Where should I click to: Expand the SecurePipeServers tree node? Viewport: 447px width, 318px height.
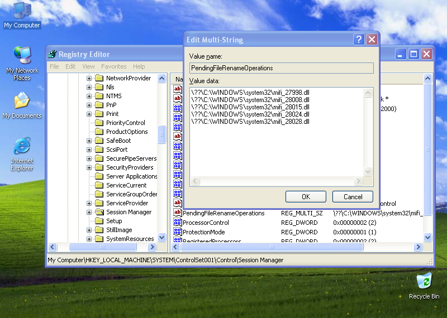click(89, 158)
